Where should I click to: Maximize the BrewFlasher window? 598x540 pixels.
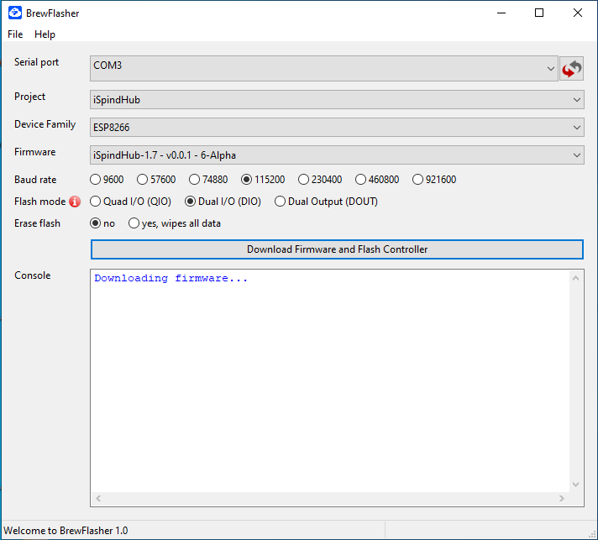pos(539,13)
